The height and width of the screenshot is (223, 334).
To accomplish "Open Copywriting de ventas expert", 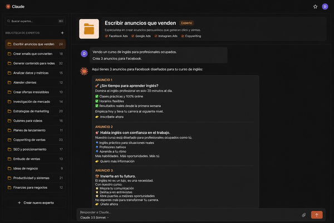I will (36, 140).
